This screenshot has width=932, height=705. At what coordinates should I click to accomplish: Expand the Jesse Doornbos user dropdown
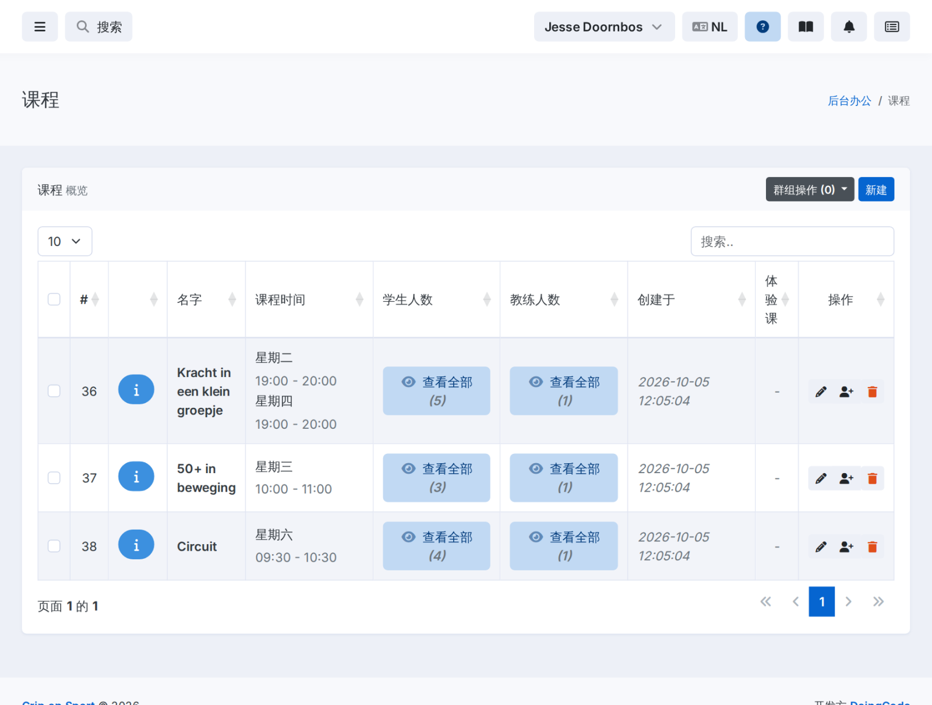(x=604, y=27)
